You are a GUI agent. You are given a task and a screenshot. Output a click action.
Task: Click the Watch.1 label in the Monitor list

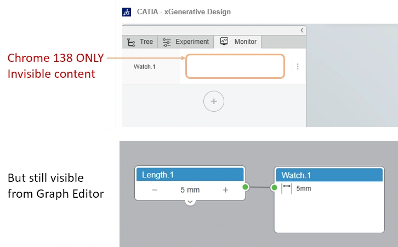[x=144, y=67]
